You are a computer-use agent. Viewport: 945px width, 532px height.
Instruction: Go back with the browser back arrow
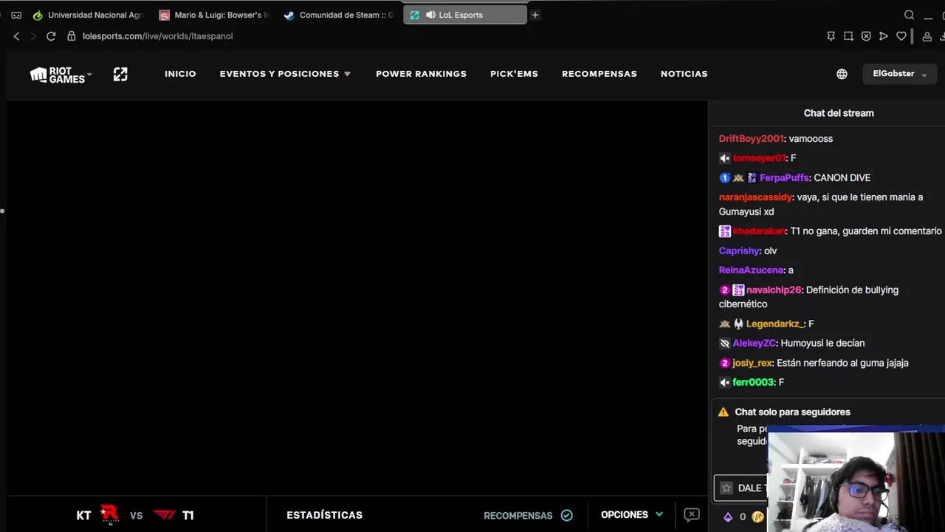[x=16, y=36]
